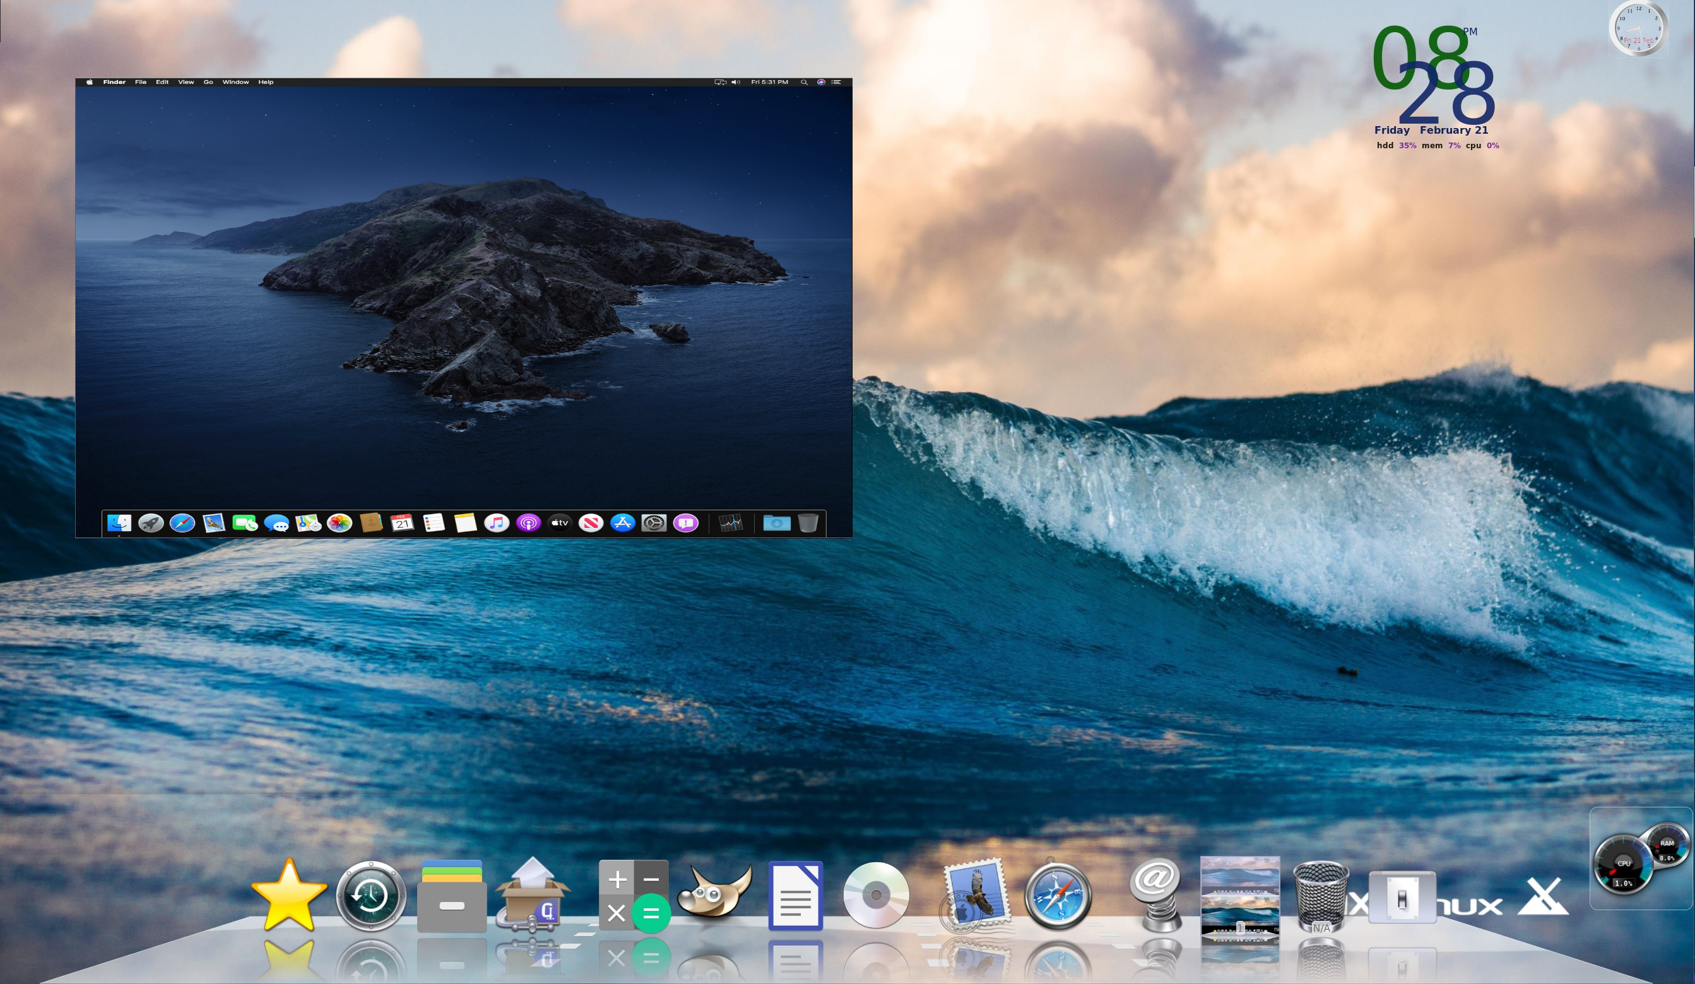This screenshot has height=984, width=1695.
Task: Click the yellow star icon in bottom dock
Action: tap(289, 895)
